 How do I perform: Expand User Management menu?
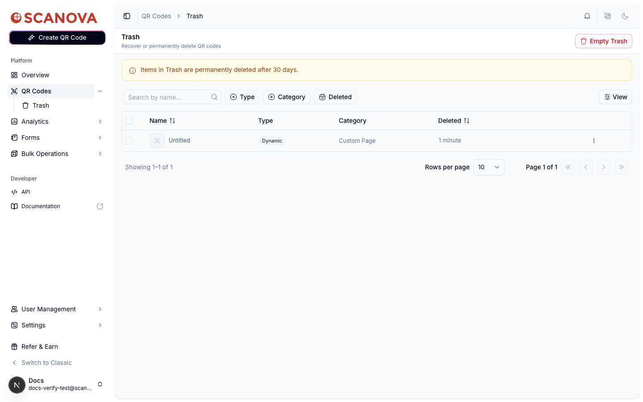pyautogui.click(x=100, y=309)
